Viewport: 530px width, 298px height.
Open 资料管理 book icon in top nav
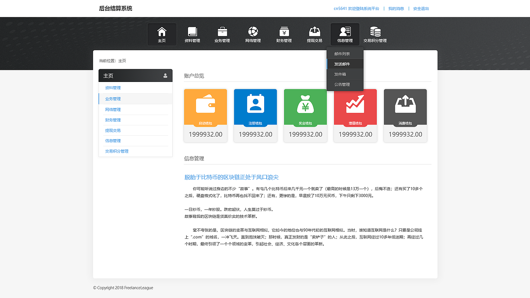(x=193, y=31)
